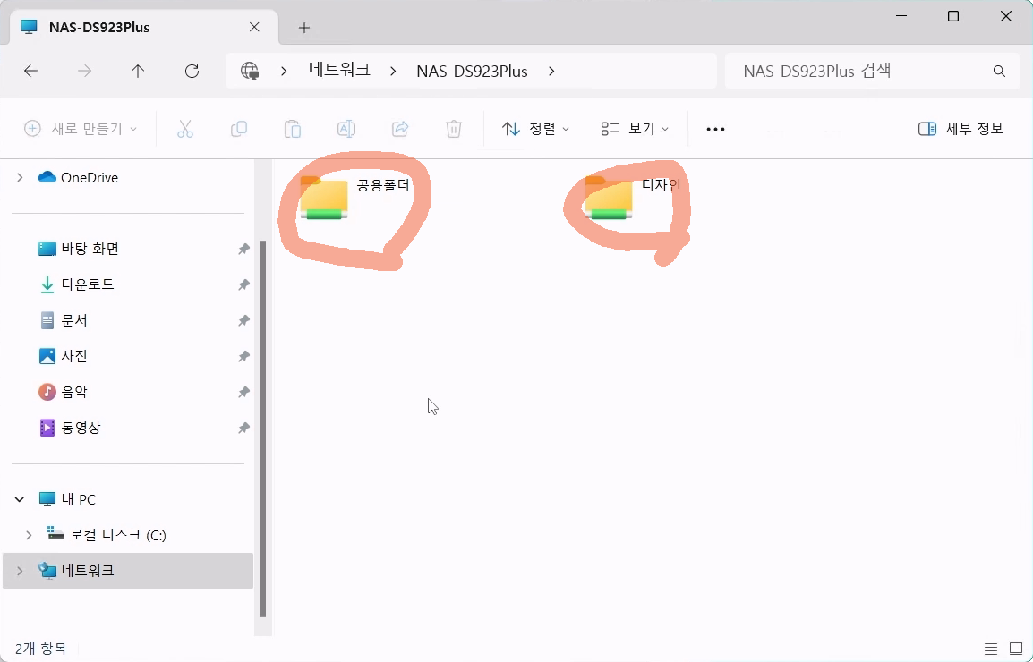Open the 보기 view dropdown

tap(635, 129)
